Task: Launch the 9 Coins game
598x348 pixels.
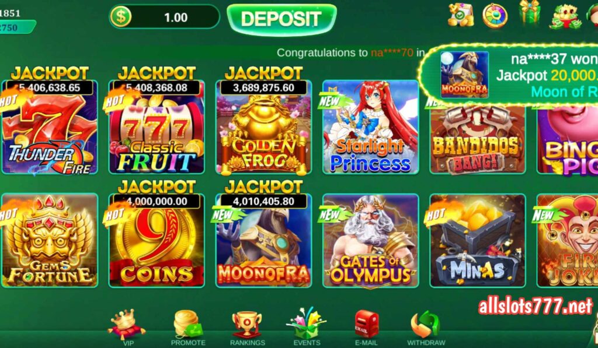Action: (157, 240)
